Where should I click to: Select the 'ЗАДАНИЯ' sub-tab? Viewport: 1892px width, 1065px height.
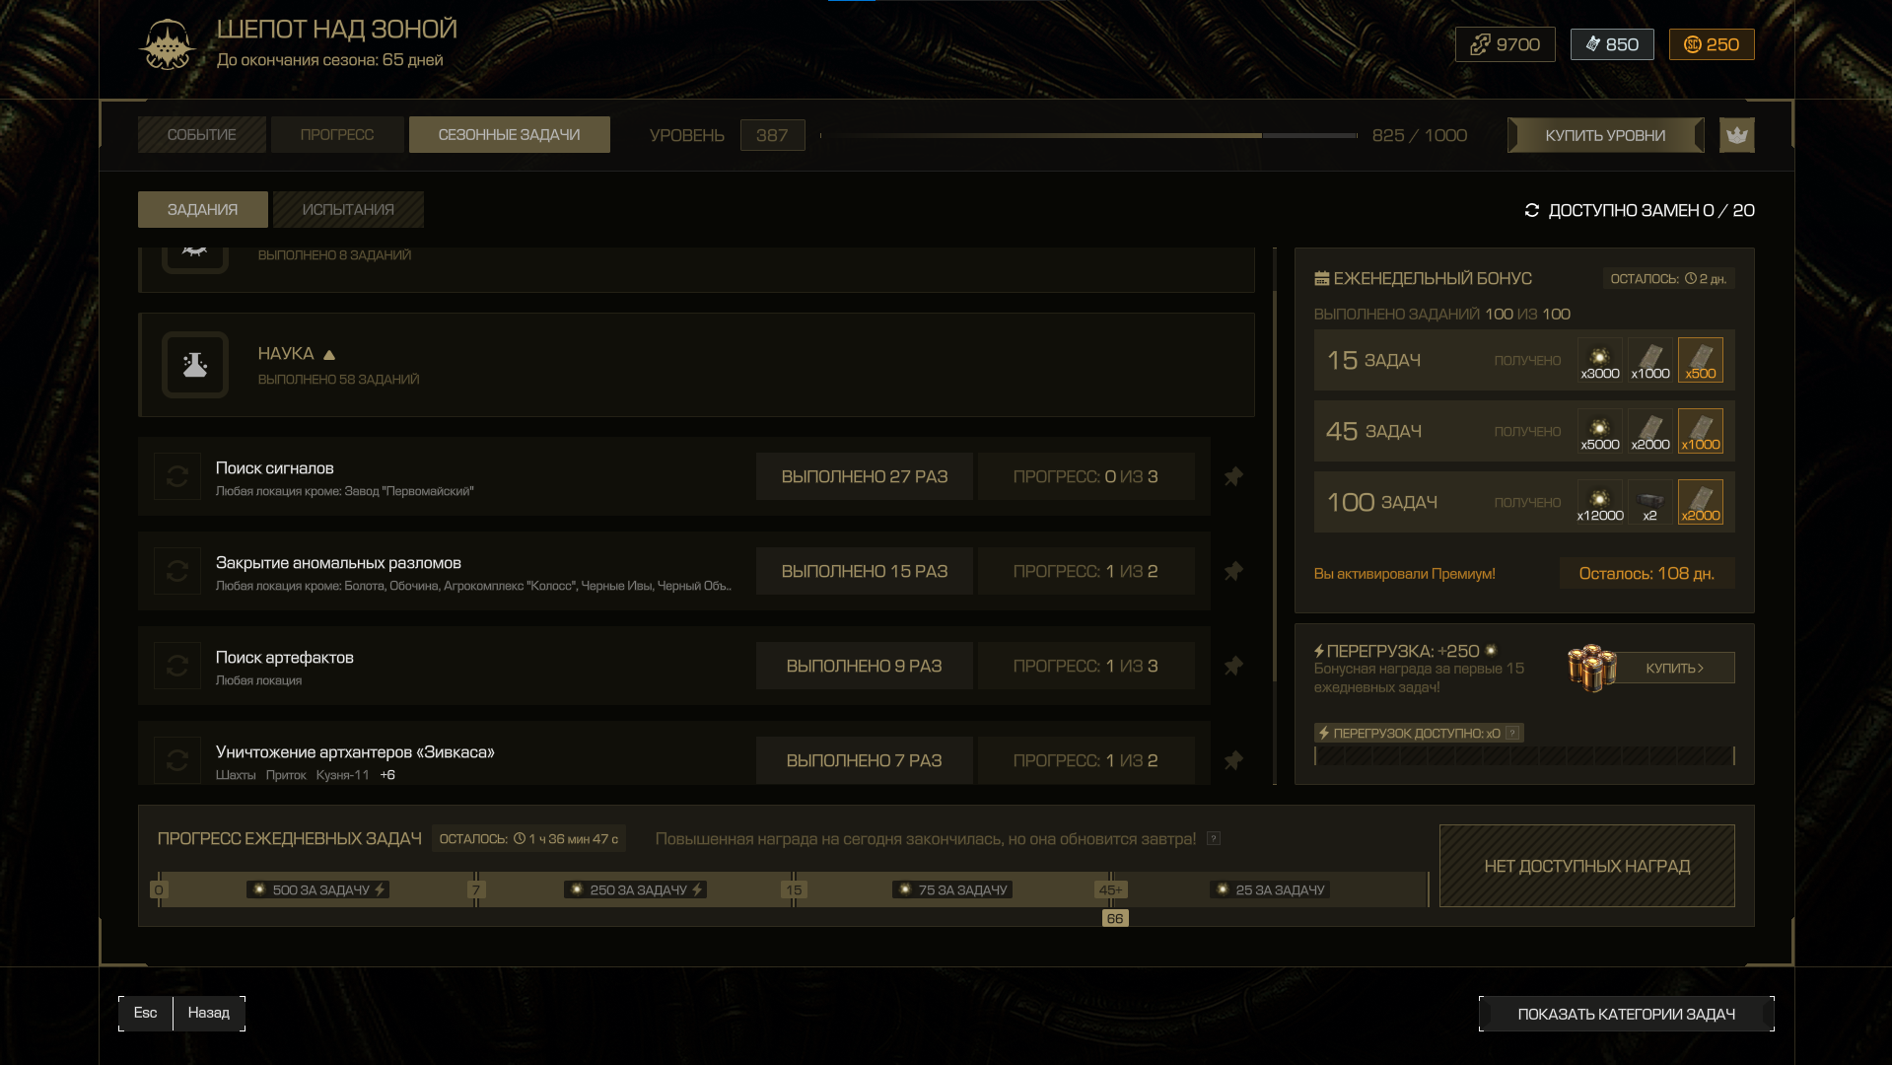[x=202, y=210]
